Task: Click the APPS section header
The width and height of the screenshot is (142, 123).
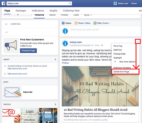Action: (6, 82)
